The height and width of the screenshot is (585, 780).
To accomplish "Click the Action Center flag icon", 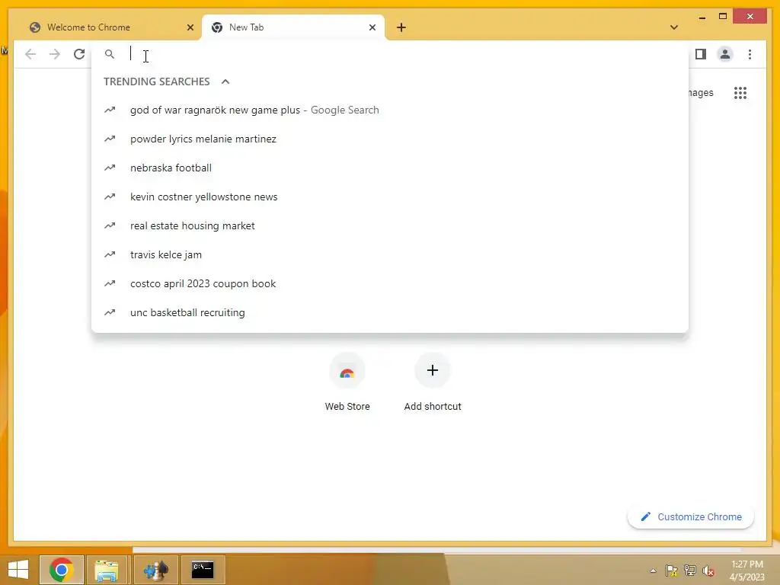I will tap(672, 571).
